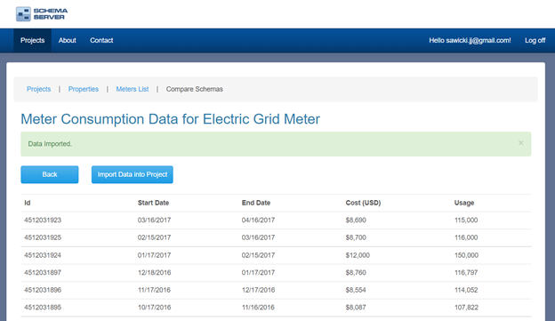The image size is (555, 321).
Task: Click the Schema Server logo icon
Action: point(23,14)
